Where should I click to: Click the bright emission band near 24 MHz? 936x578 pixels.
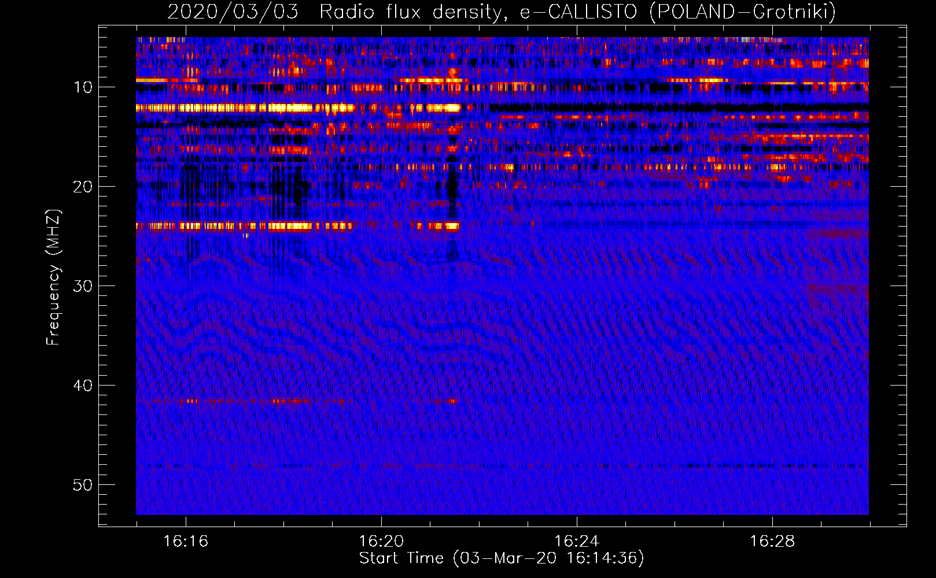pos(299,226)
